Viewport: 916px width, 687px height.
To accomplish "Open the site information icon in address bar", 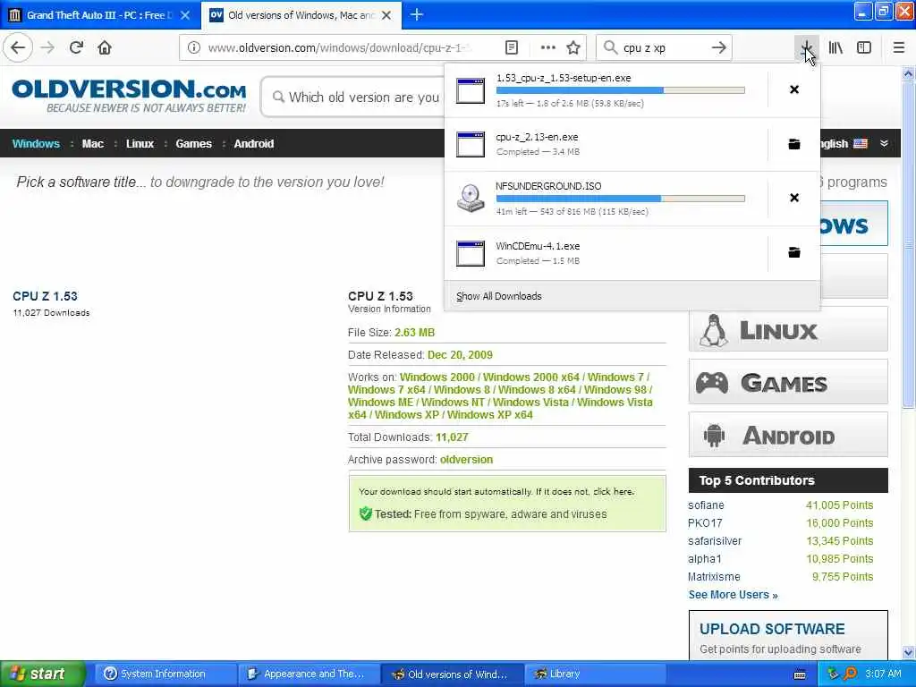I will [194, 47].
